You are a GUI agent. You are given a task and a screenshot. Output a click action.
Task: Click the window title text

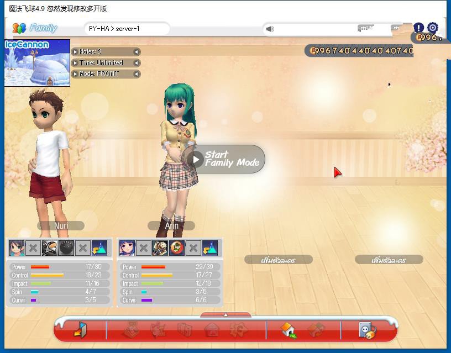[57, 9]
